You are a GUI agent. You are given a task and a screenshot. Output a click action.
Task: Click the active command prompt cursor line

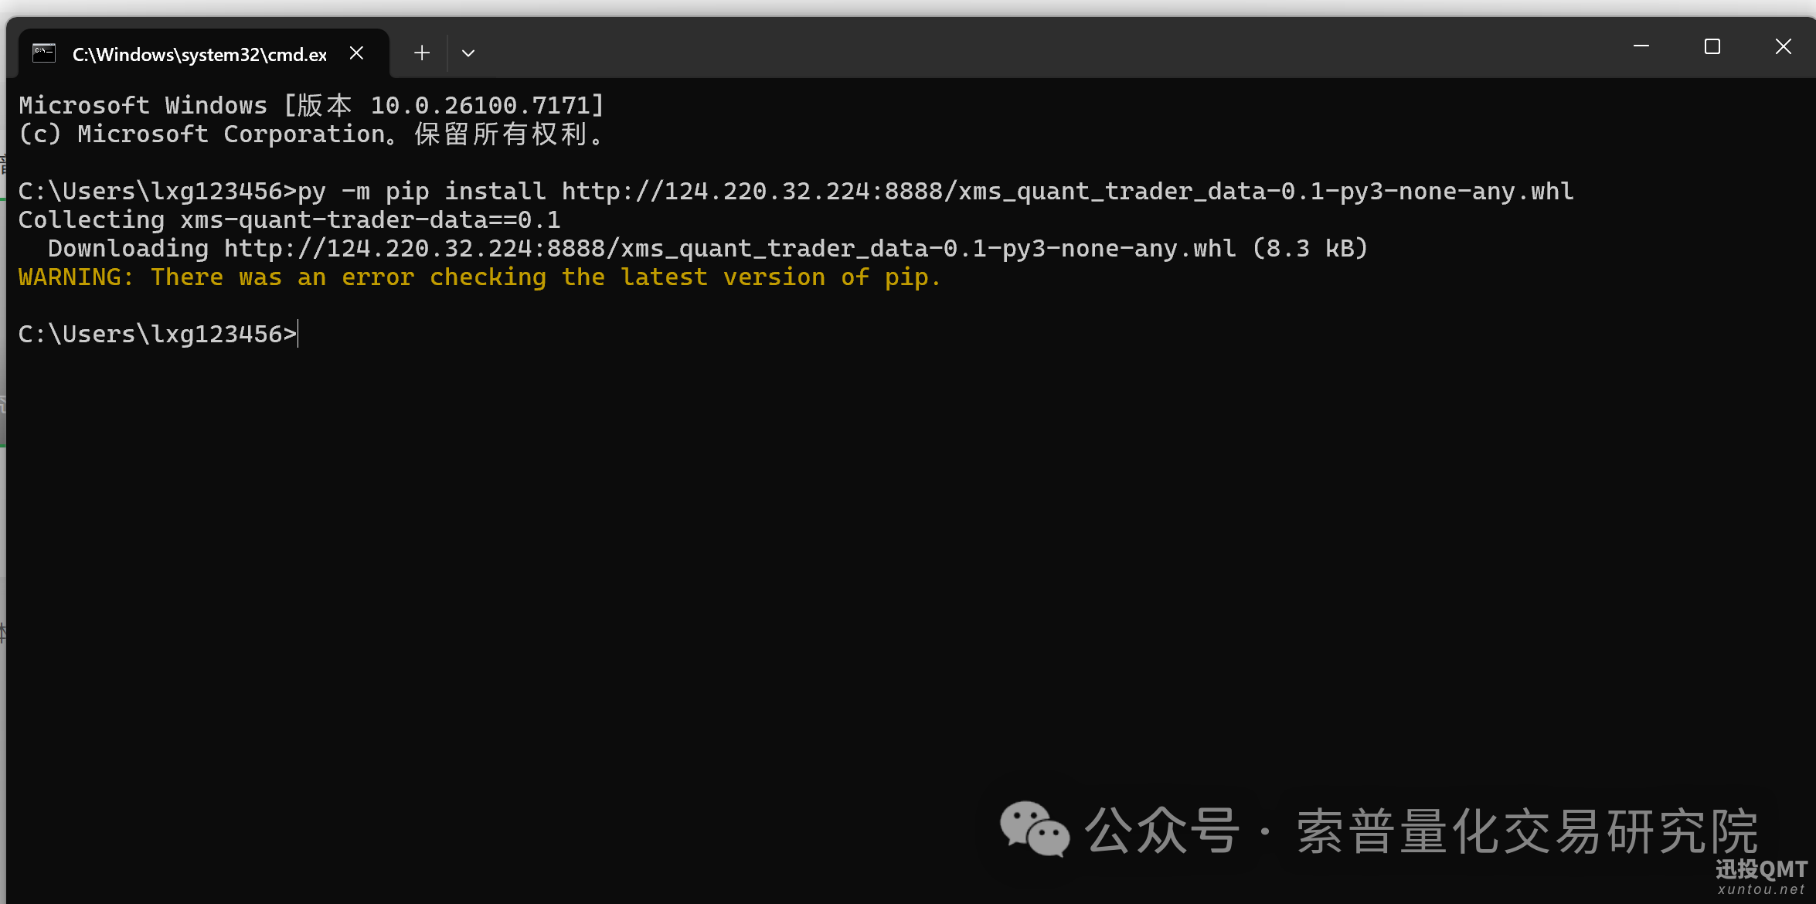pos(158,335)
